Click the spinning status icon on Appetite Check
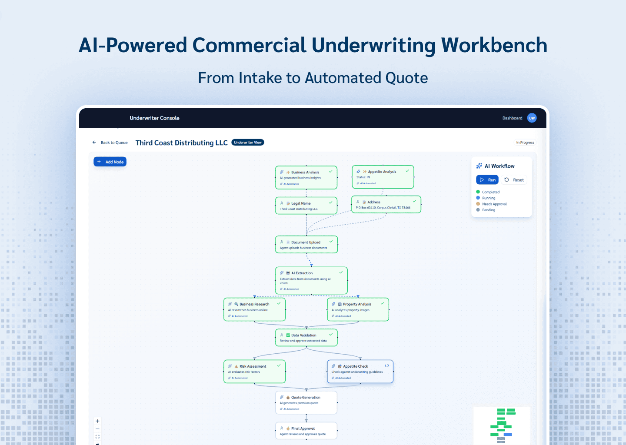The image size is (626, 445). tap(386, 366)
